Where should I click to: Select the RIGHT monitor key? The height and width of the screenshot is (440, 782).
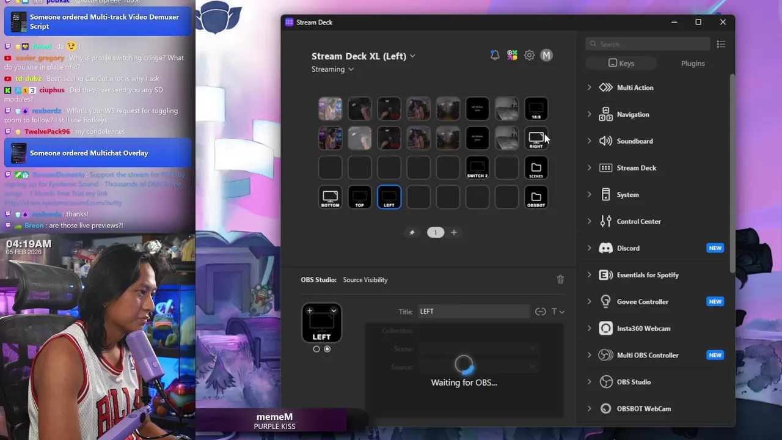(536, 138)
